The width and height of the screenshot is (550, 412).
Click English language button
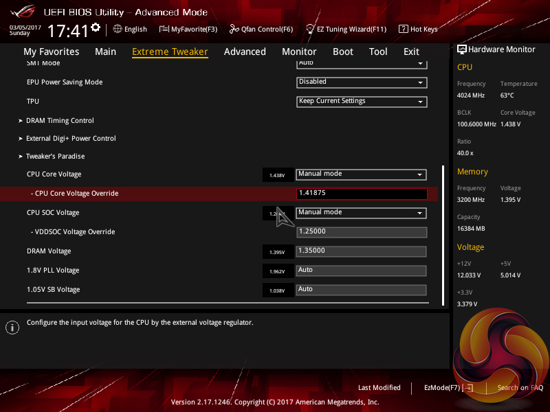tap(135, 29)
